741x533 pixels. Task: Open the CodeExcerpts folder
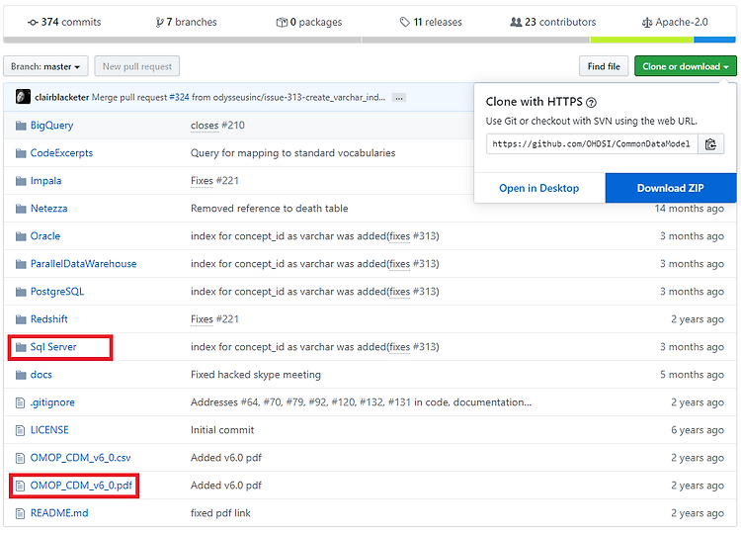pos(61,153)
